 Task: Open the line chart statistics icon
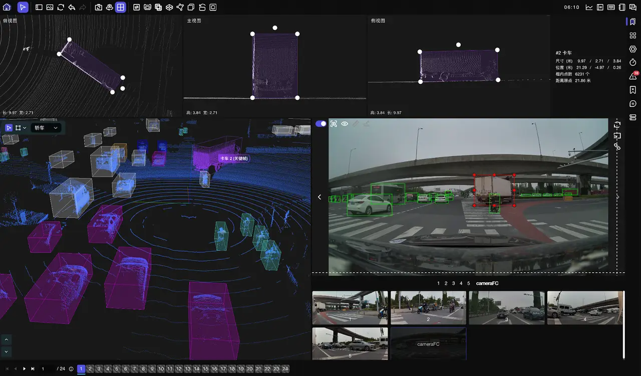[x=589, y=8]
